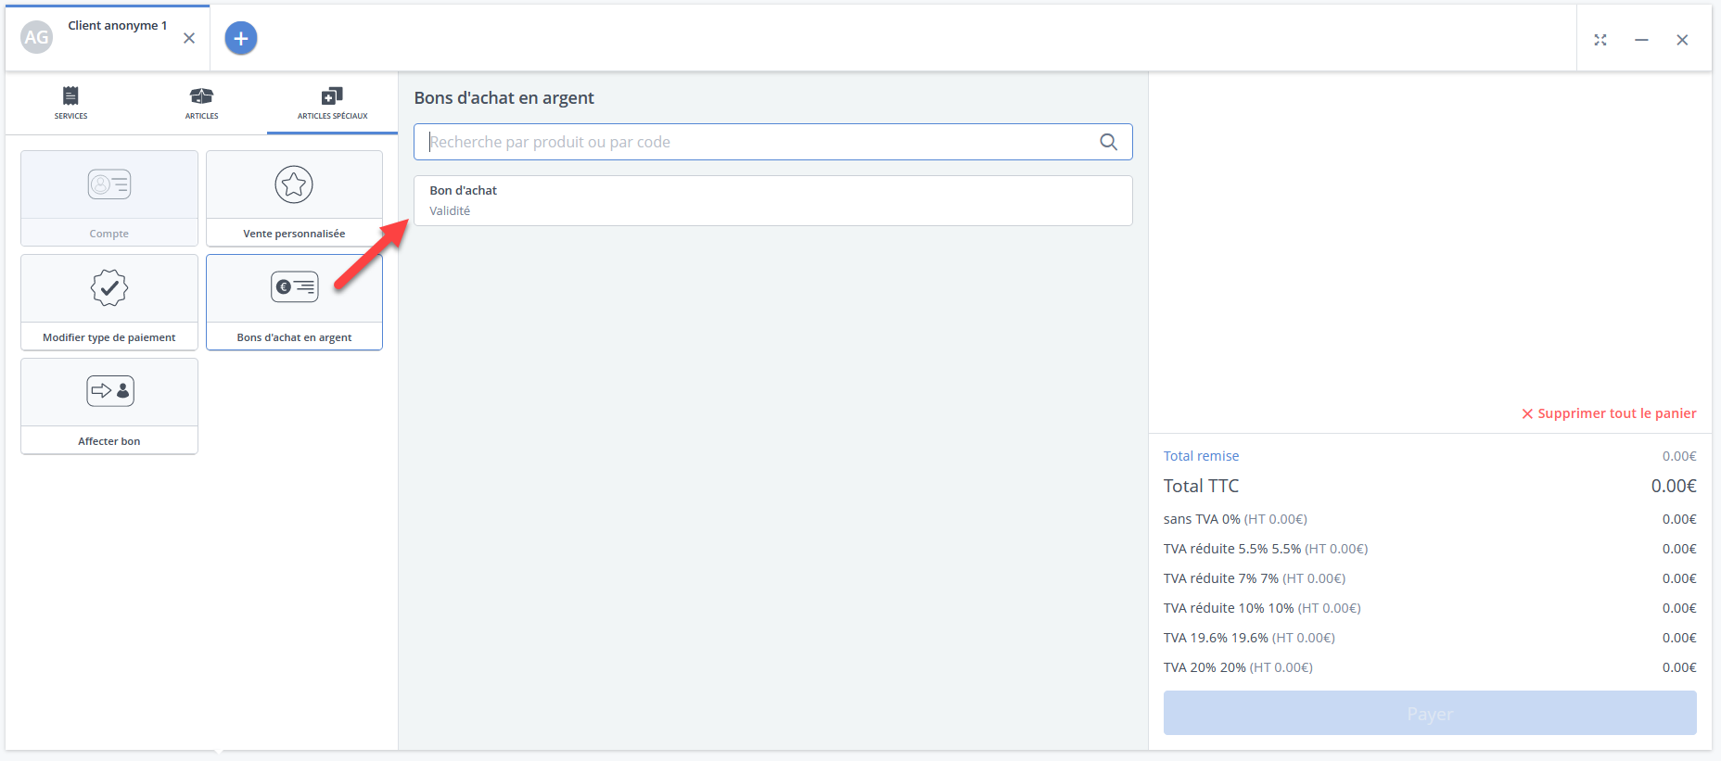
Task: Click the AG client avatar
Action: tap(37, 38)
